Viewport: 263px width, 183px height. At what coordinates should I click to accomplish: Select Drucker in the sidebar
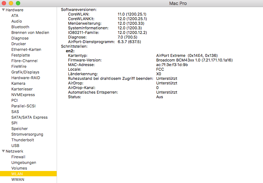pyautogui.click(x=19, y=44)
